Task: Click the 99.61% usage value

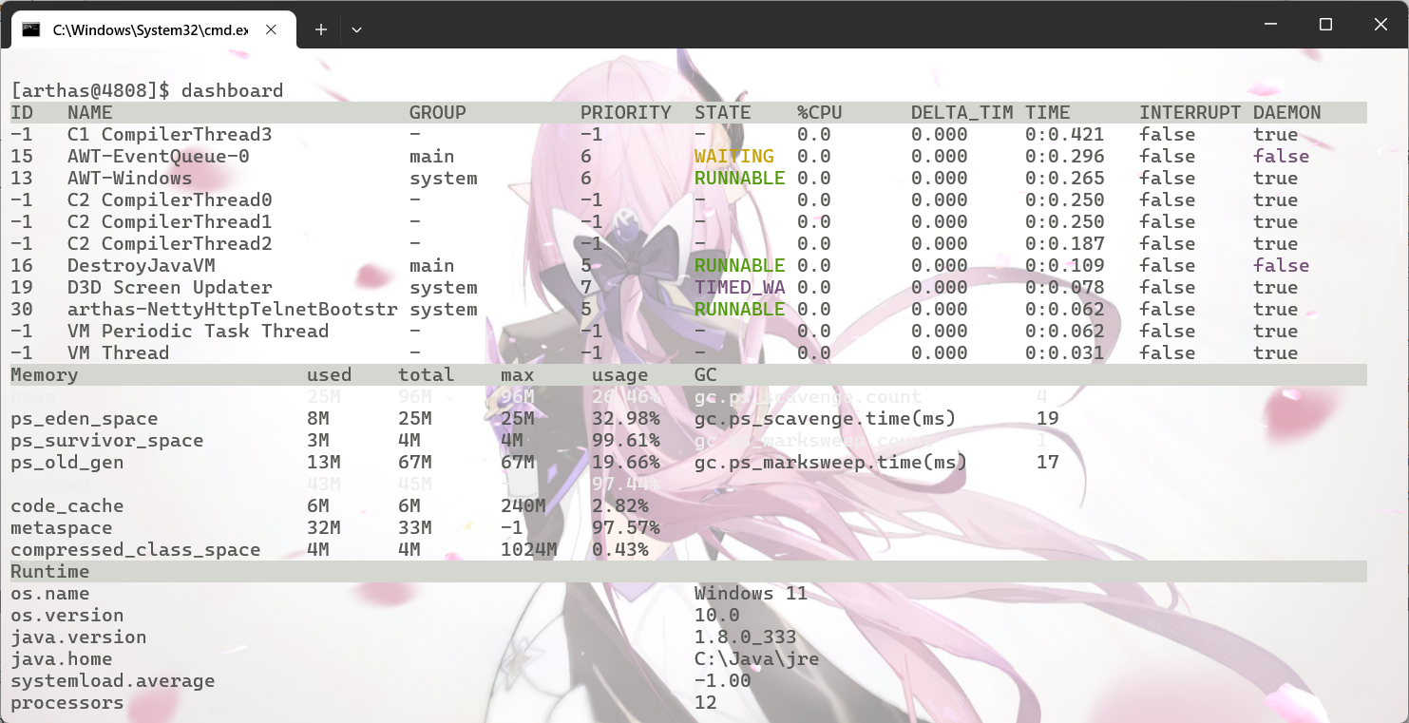Action: [626, 441]
